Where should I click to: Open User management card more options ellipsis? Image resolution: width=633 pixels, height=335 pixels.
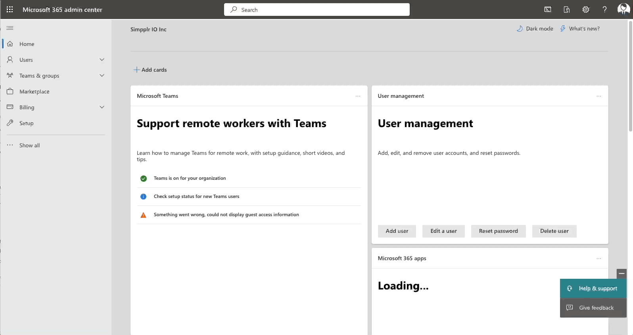599,96
